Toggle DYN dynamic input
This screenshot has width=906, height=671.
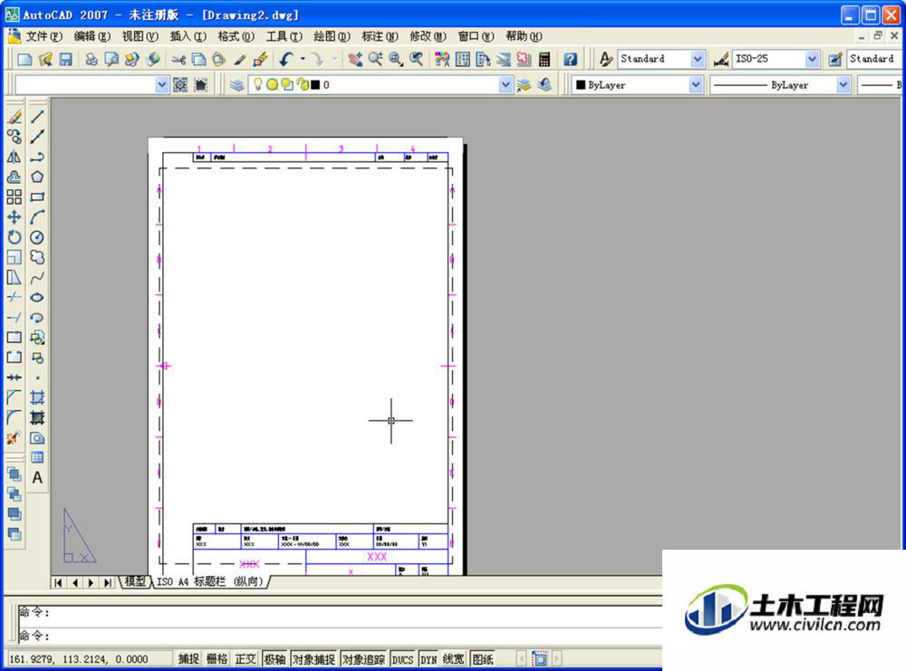click(x=429, y=659)
